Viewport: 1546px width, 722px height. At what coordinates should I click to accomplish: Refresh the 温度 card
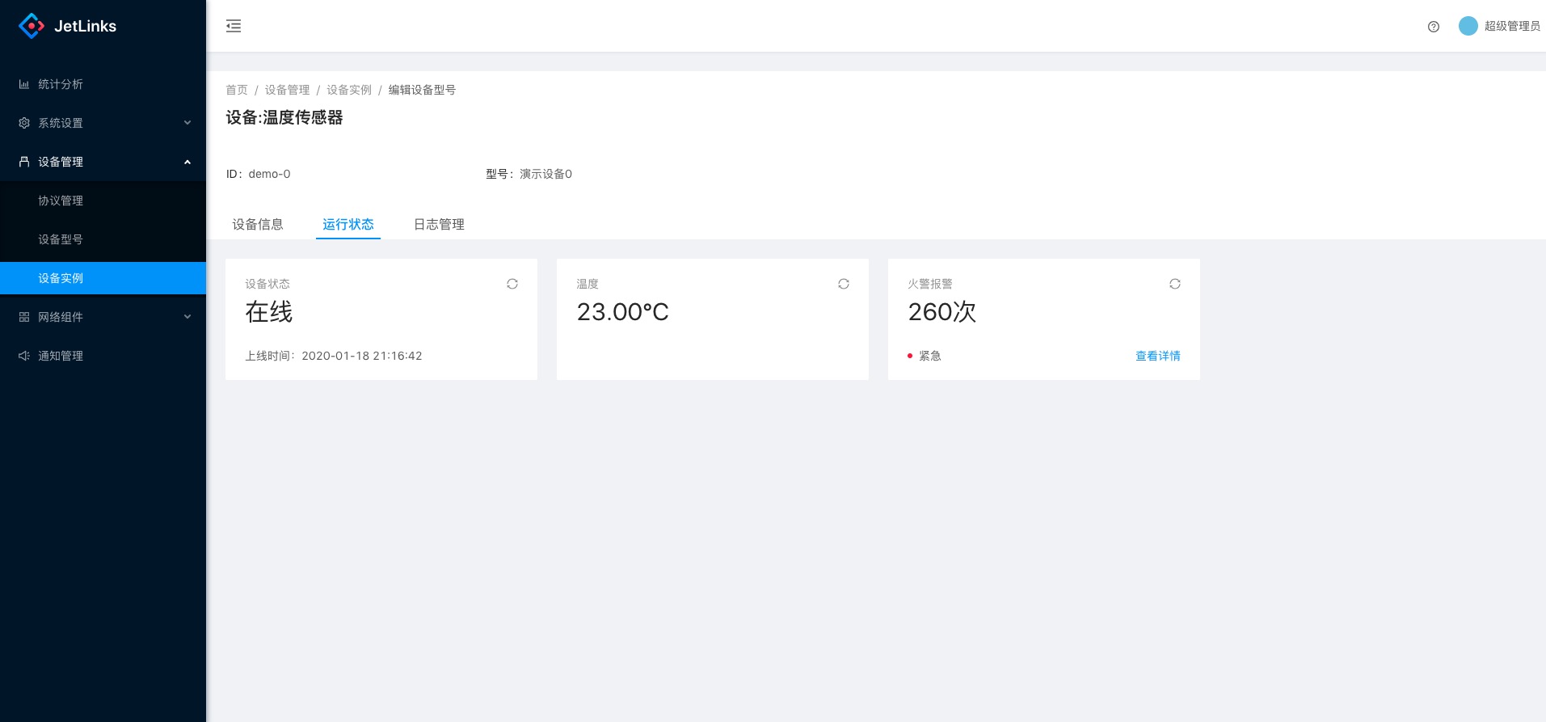844,284
